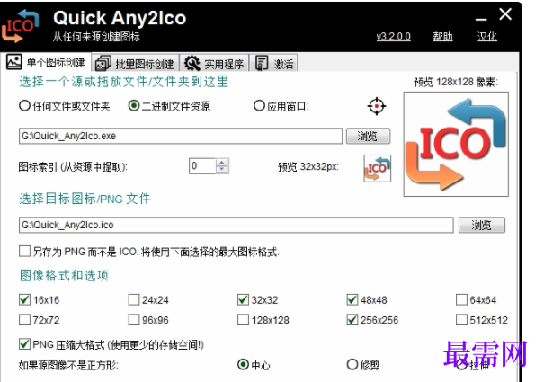Minimize the Quick Any2Ico window
Image resolution: width=544 pixels, height=382 pixels.
[x=481, y=19]
